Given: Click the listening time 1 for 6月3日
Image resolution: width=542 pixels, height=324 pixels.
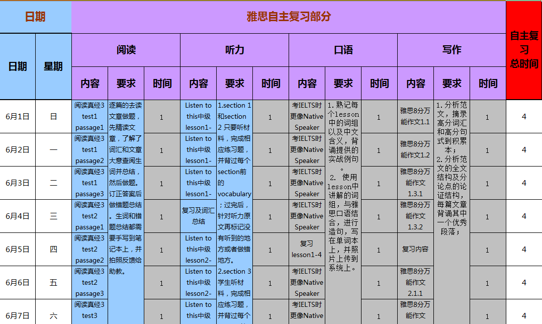Looking at the screenshot, I should click(x=270, y=183).
